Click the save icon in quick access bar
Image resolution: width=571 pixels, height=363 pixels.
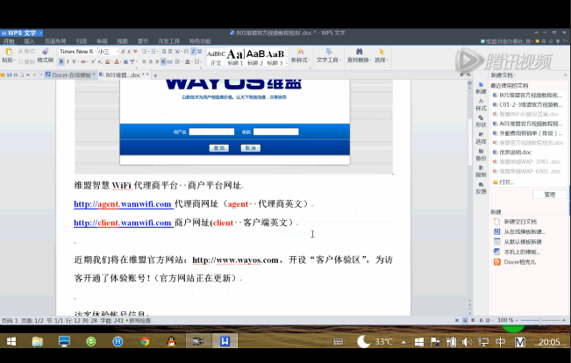(x=9, y=75)
